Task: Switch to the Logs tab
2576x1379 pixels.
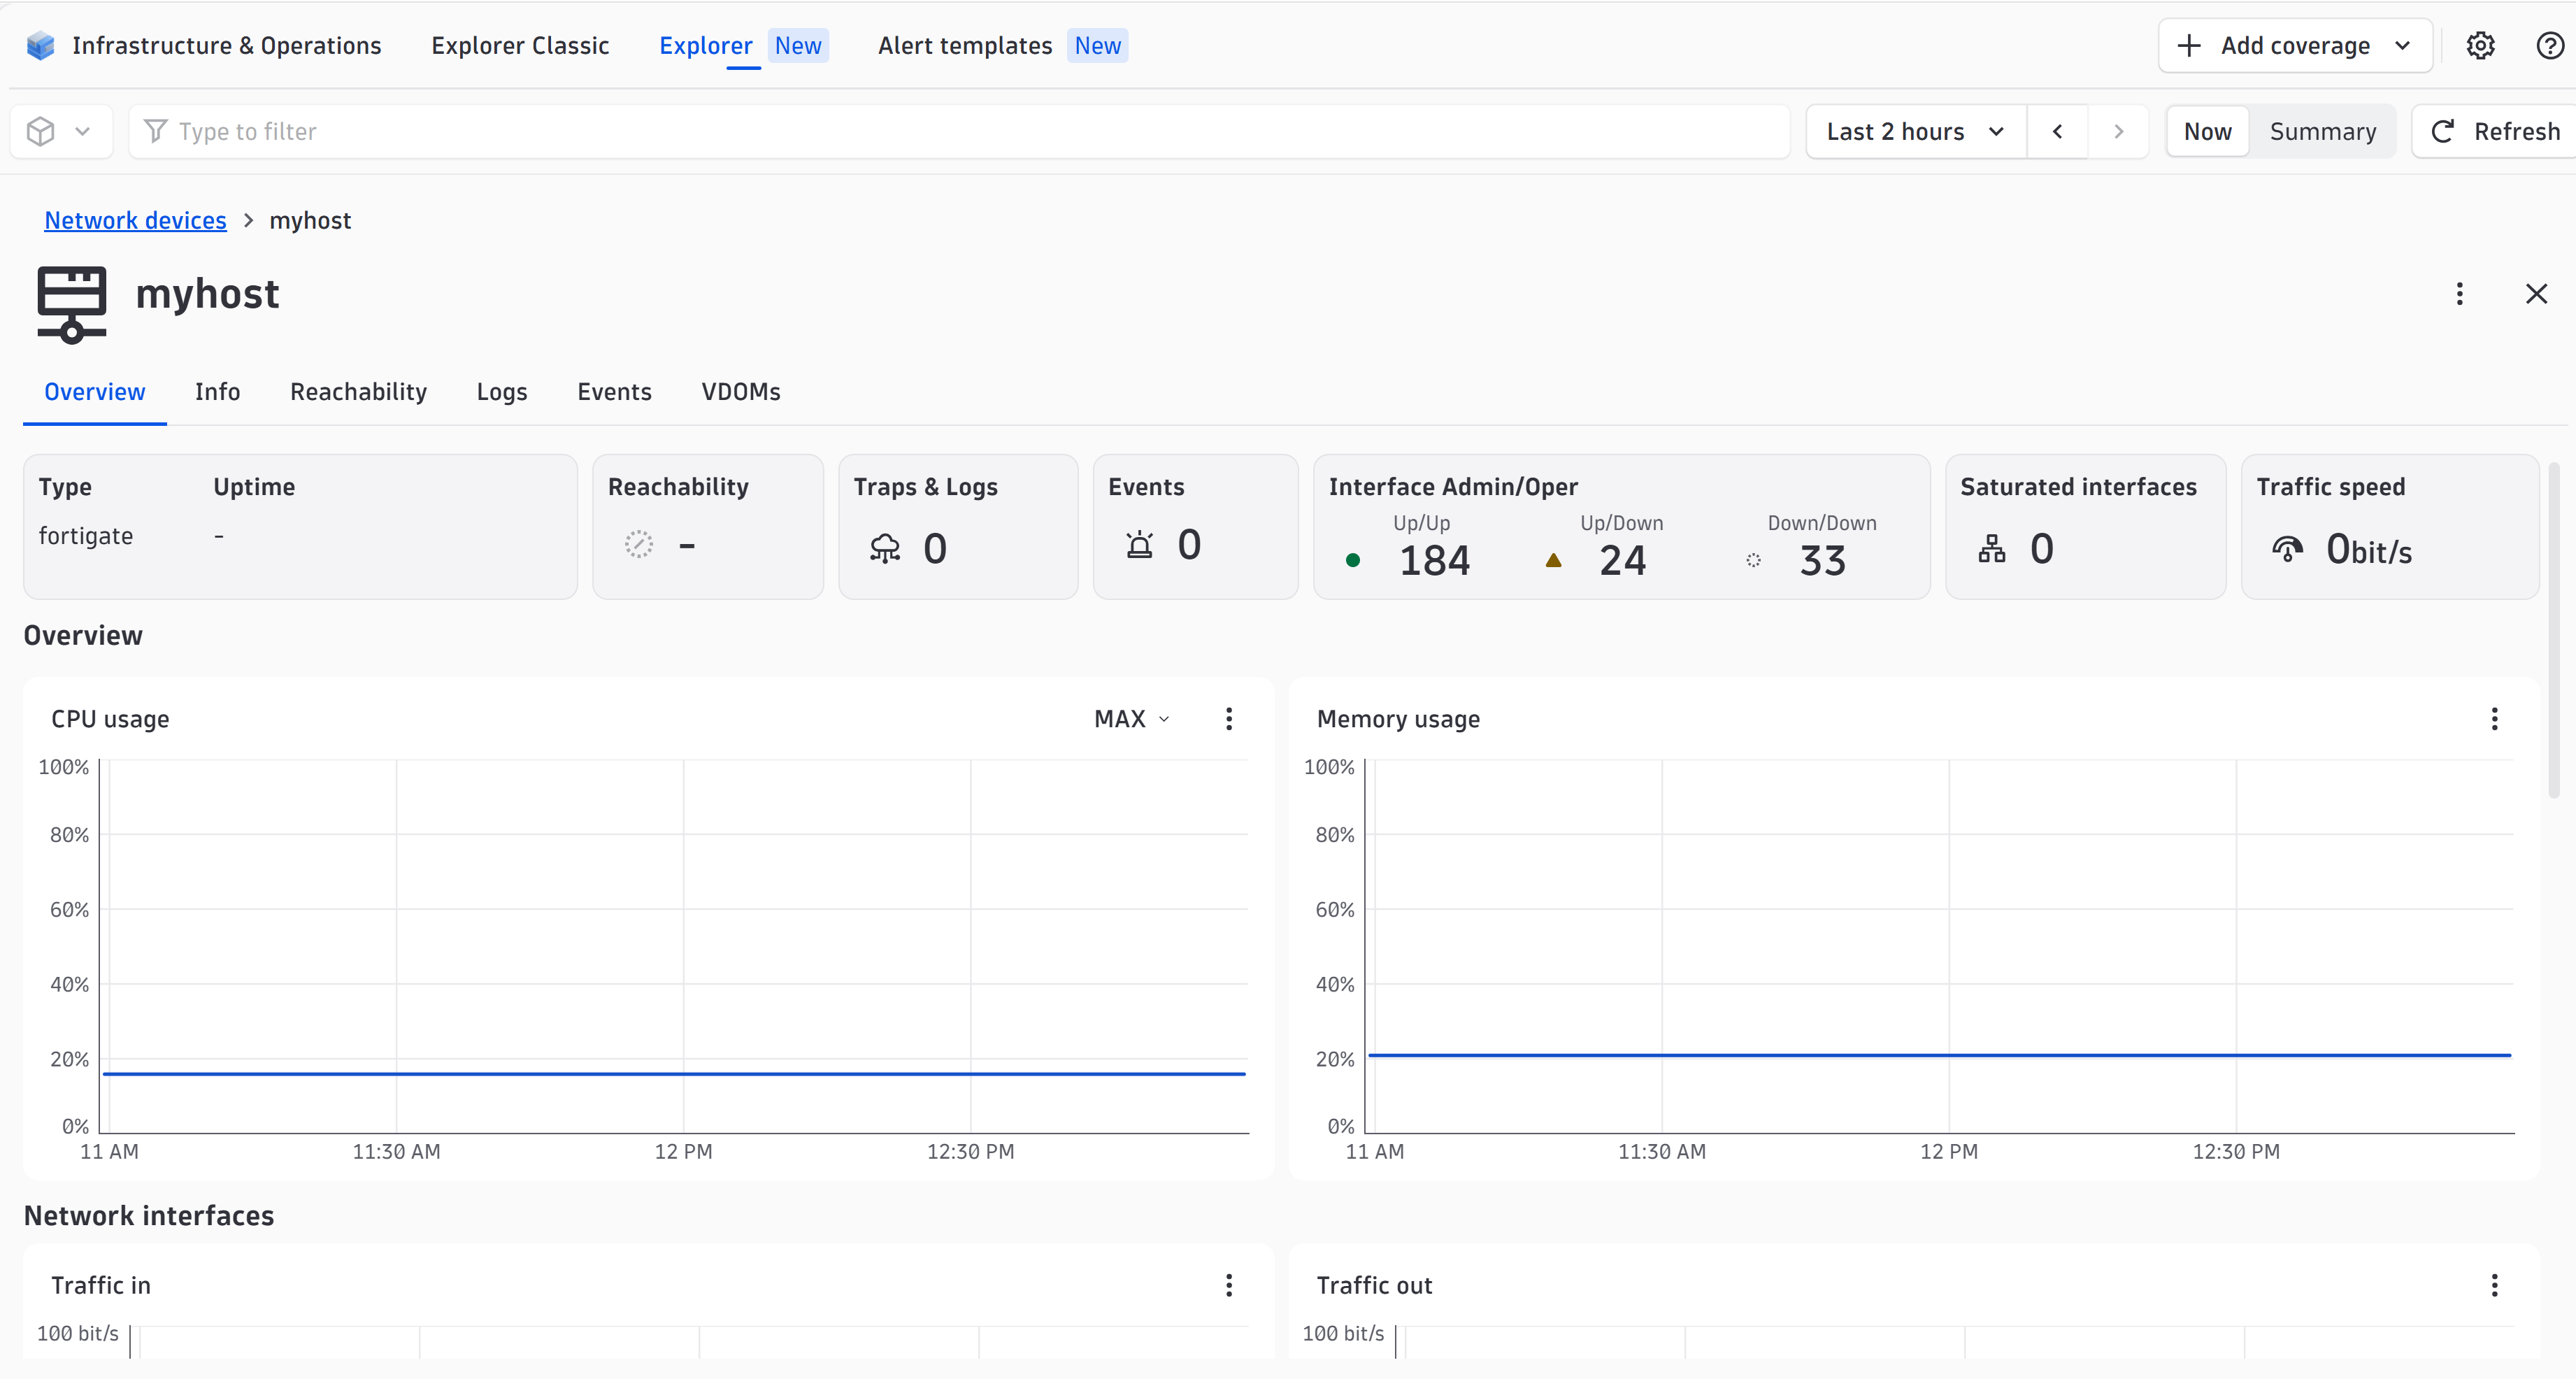Action: pos(502,392)
